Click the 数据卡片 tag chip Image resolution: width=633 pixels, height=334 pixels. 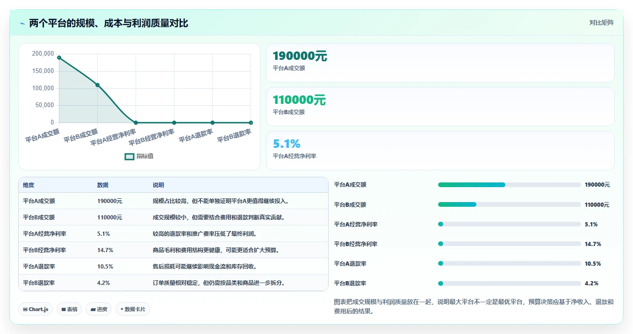(133, 309)
